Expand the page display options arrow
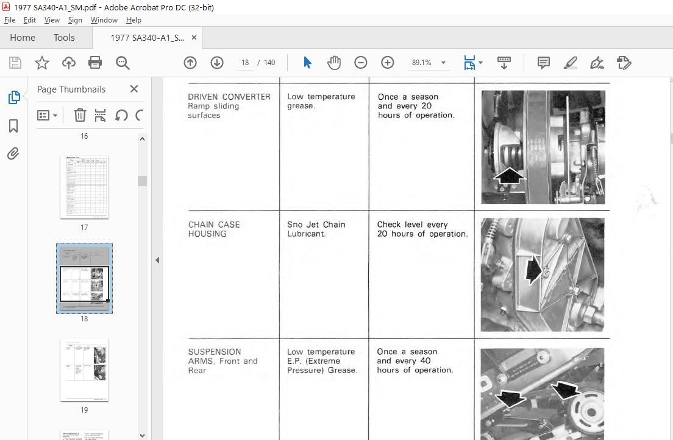Viewport: 673px width, 440px height. 481,63
